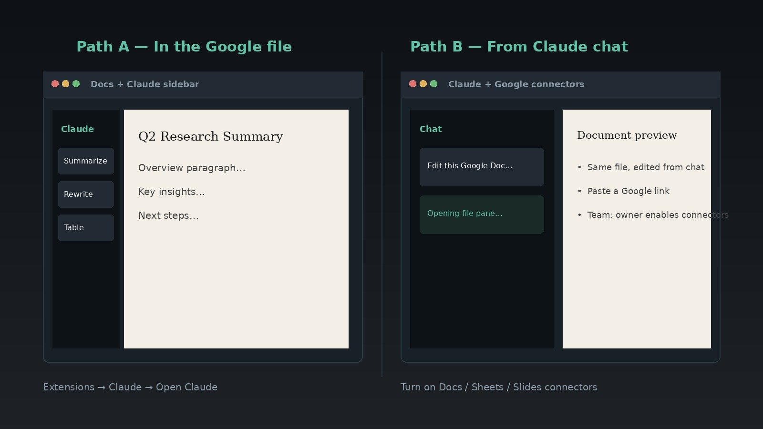Click the 'Q2 Research Summary' document title

(x=210, y=136)
